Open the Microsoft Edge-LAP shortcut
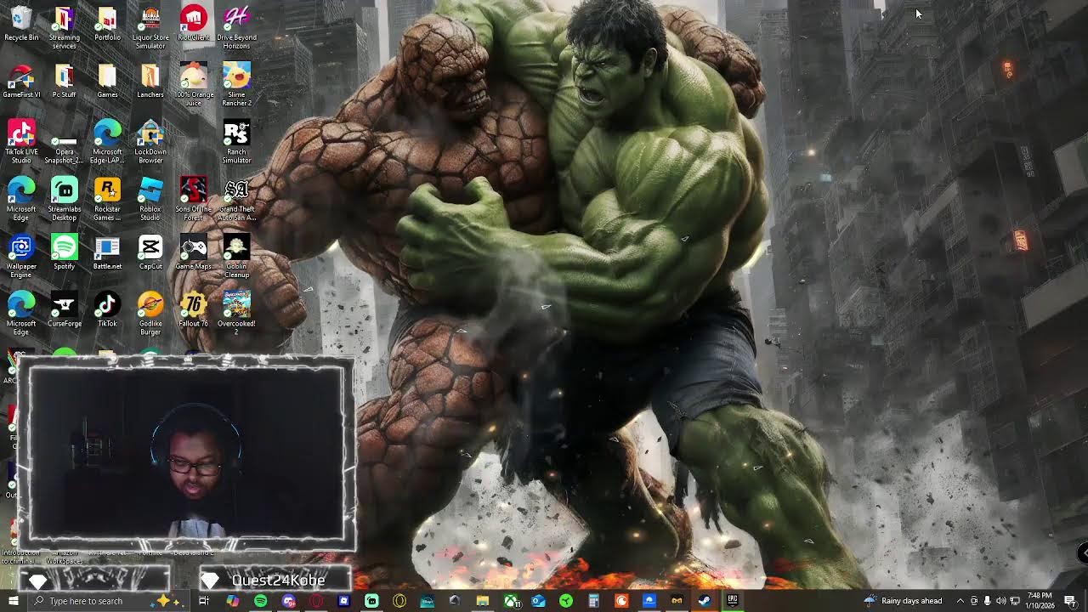 coord(107,143)
